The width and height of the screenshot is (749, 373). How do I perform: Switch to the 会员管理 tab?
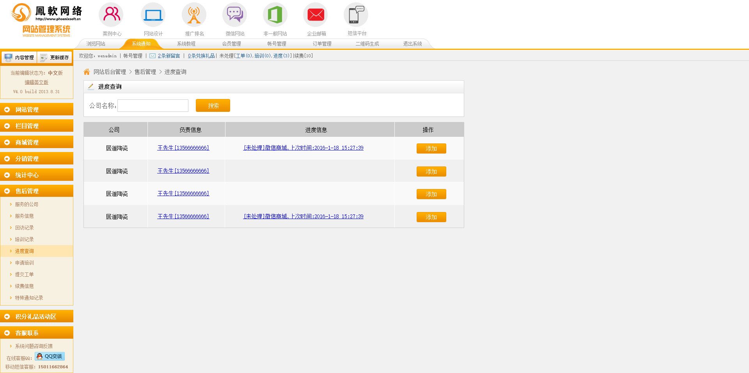[x=231, y=44]
